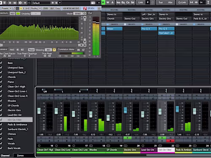Click the Eq rack shortcut in toolbar
The height and width of the screenshot is (158, 211).
[x=123, y=3]
